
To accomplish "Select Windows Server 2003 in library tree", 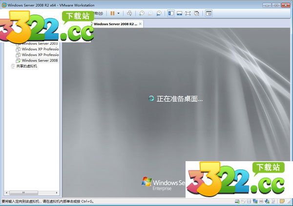I will tap(40, 44).
